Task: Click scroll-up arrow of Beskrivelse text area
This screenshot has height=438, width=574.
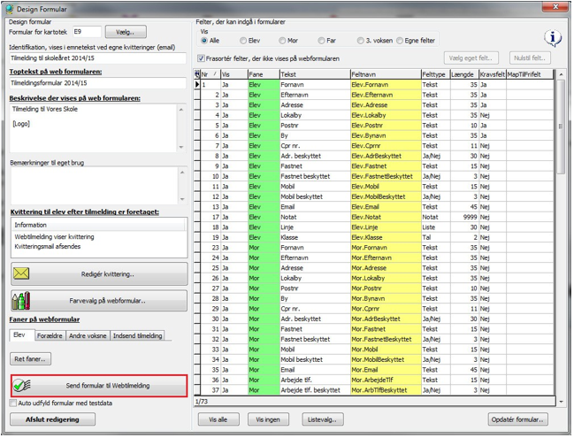Action: click(x=181, y=110)
